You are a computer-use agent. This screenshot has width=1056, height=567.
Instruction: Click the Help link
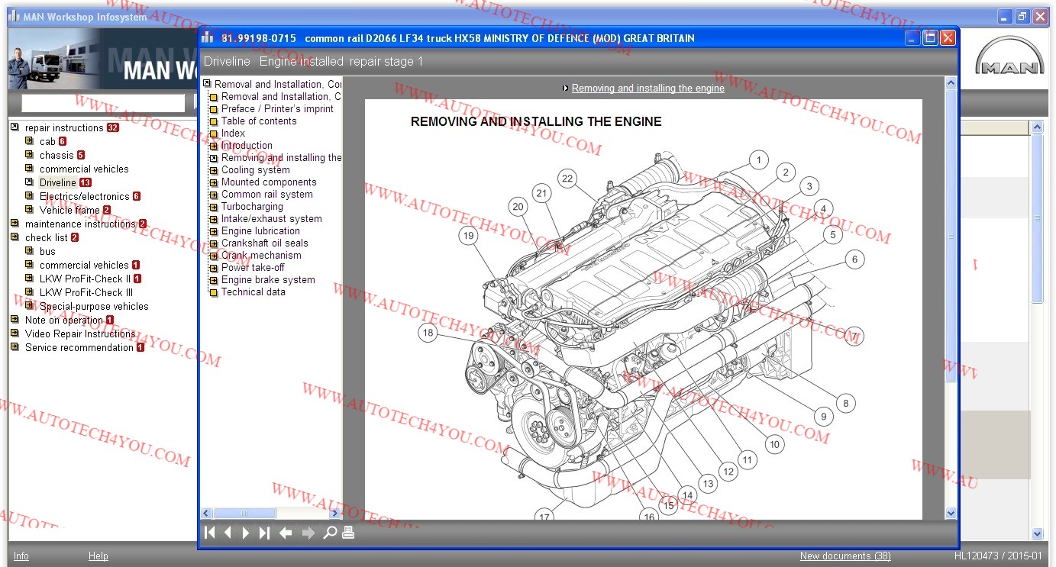98,556
